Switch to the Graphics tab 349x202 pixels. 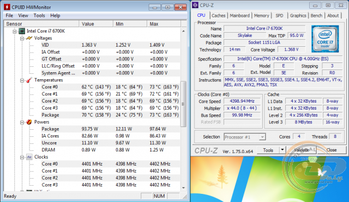[298, 16]
